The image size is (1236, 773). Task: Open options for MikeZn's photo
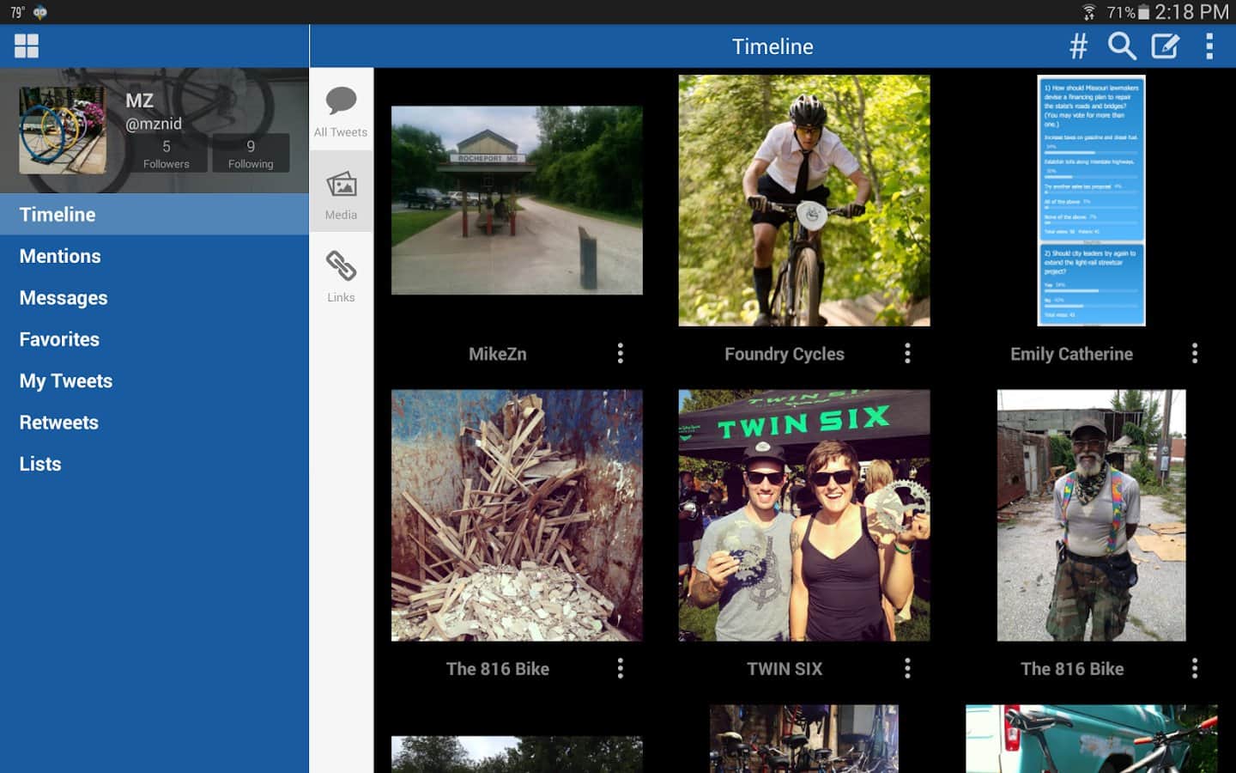point(620,354)
